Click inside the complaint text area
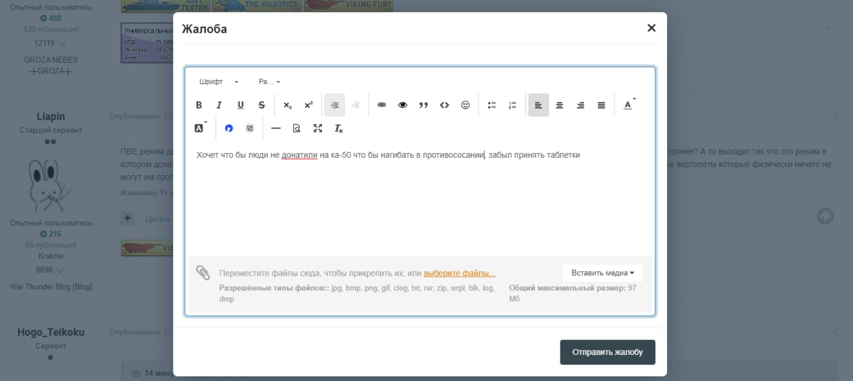 click(420, 200)
